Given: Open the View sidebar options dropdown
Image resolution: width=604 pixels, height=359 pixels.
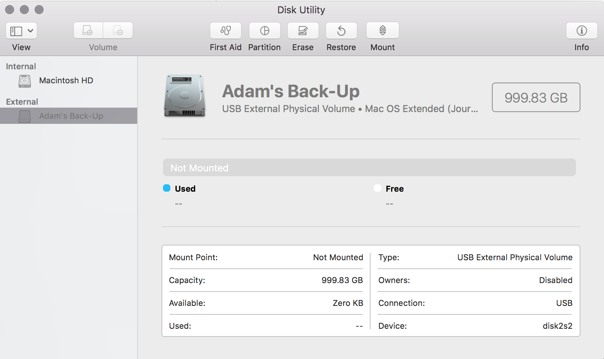Looking at the screenshot, I should pyautogui.click(x=21, y=31).
